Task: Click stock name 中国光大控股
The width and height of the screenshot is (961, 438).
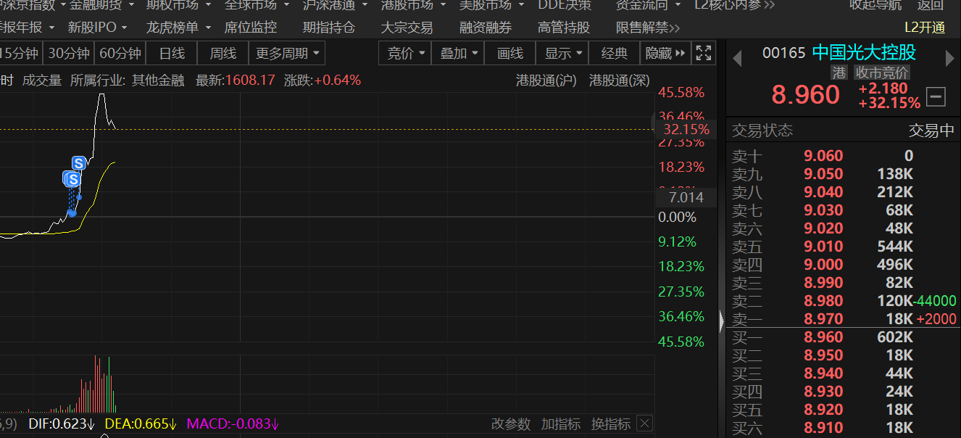Action: click(864, 53)
